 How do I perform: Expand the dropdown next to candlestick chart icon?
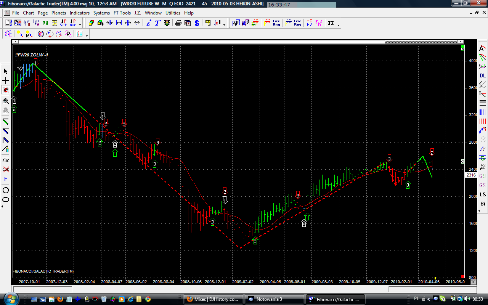pyautogui.click(x=224, y=25)
